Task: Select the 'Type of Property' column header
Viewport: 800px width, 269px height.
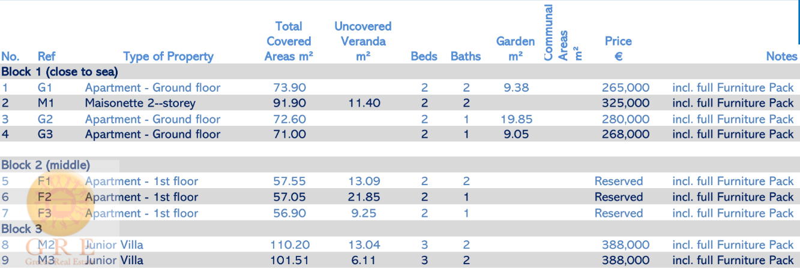Action: click(168, 56)
